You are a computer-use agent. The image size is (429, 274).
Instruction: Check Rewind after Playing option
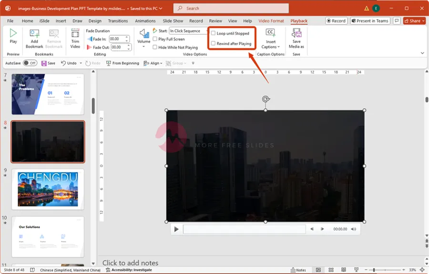pos(214,43)
